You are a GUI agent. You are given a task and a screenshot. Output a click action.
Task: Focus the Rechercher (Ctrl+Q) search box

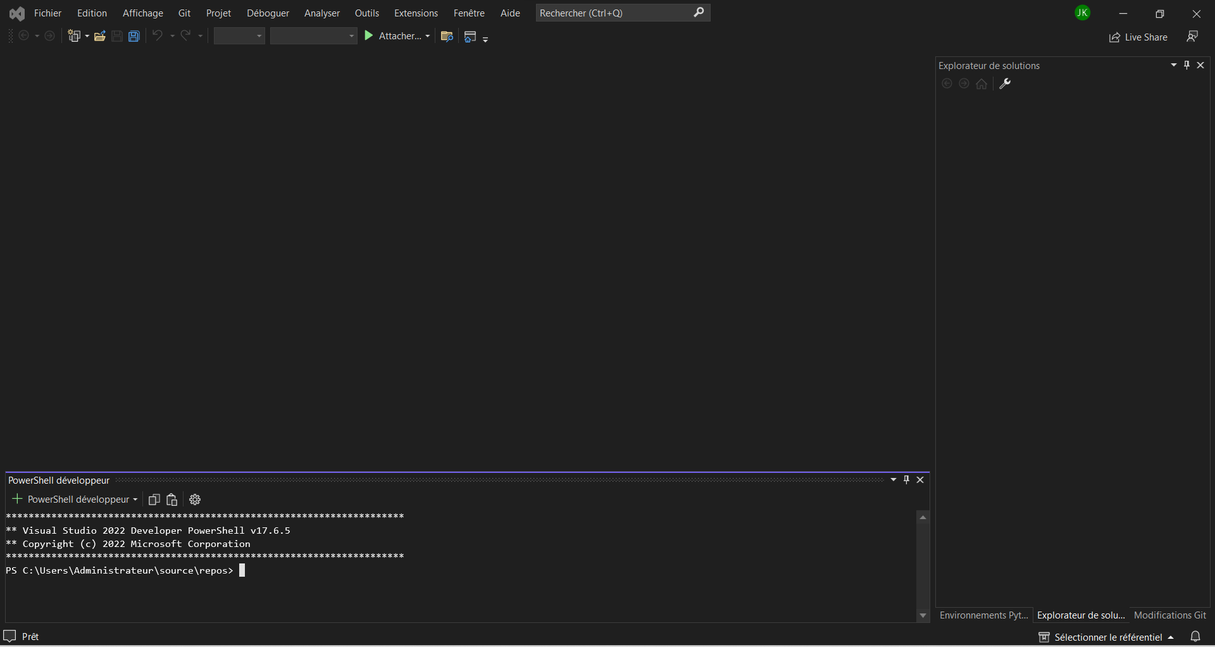coord(623,13)
